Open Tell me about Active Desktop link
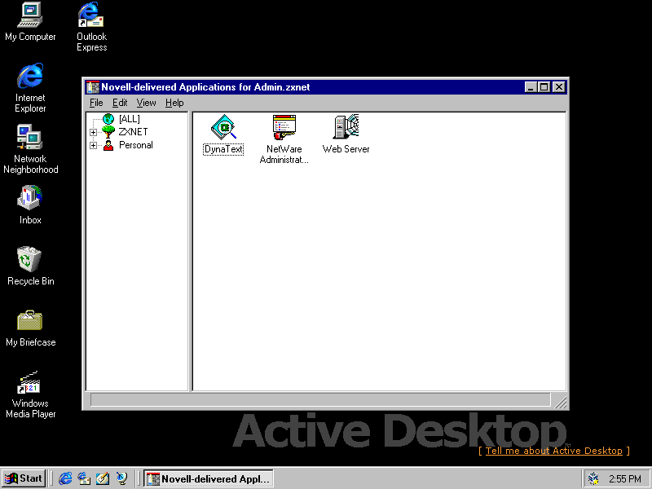The image size is (652, 489). (554, 451)
